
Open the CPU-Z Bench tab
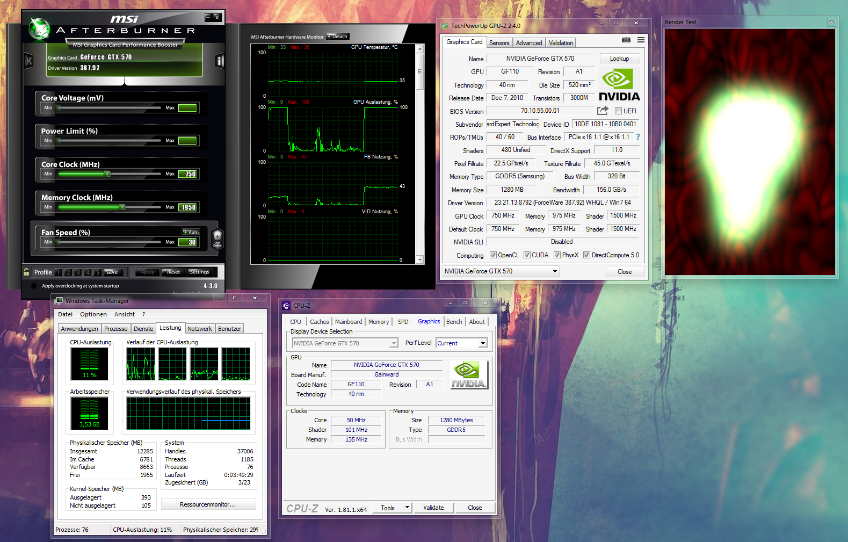(x=454, y=322)
